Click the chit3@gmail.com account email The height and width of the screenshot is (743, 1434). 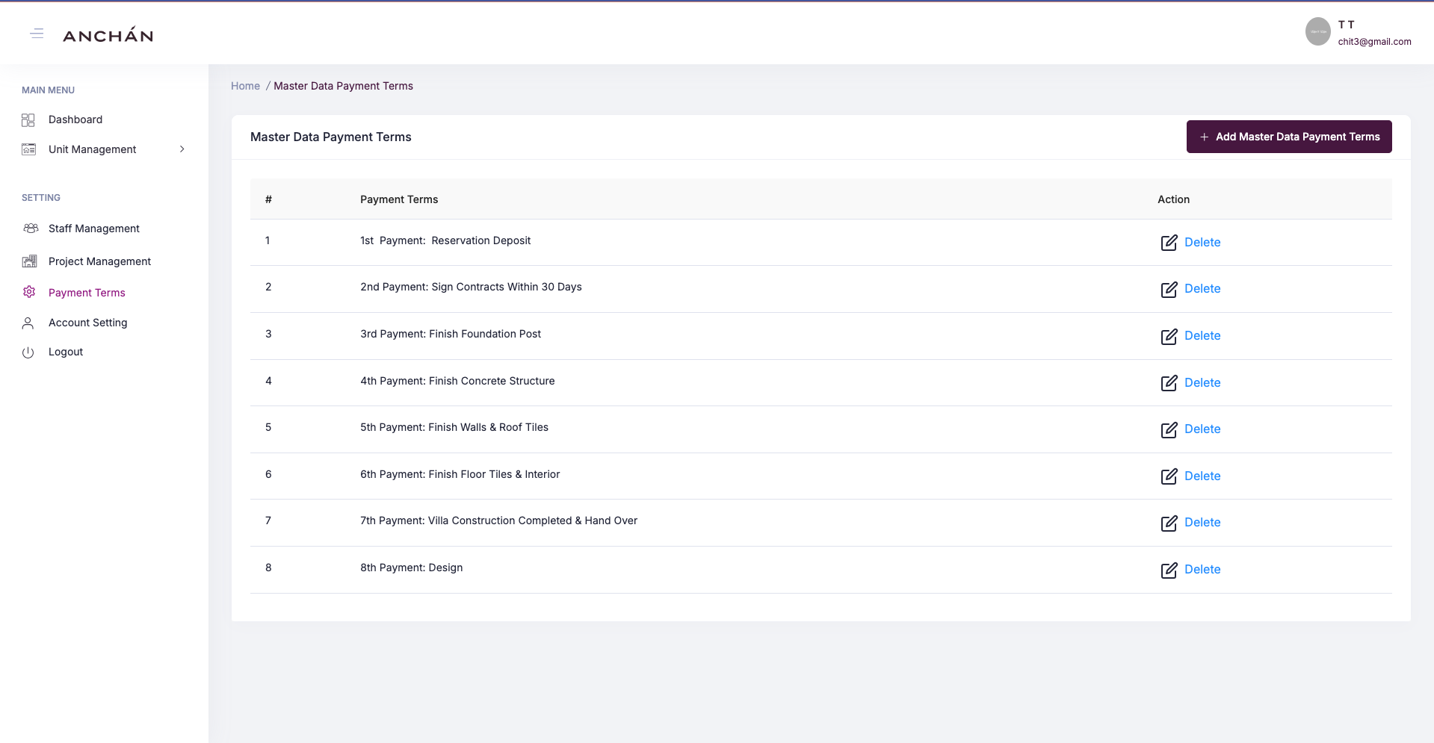(1374, 42)
